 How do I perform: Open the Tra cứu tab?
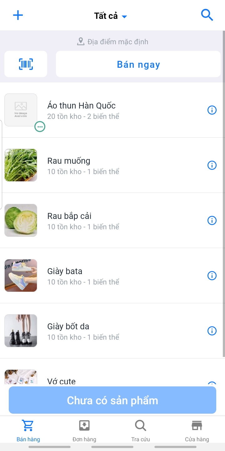tap(141, 430)
